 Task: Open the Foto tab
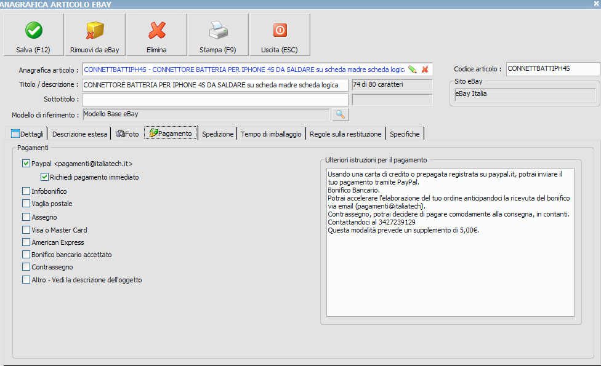[x=127, y=133]
